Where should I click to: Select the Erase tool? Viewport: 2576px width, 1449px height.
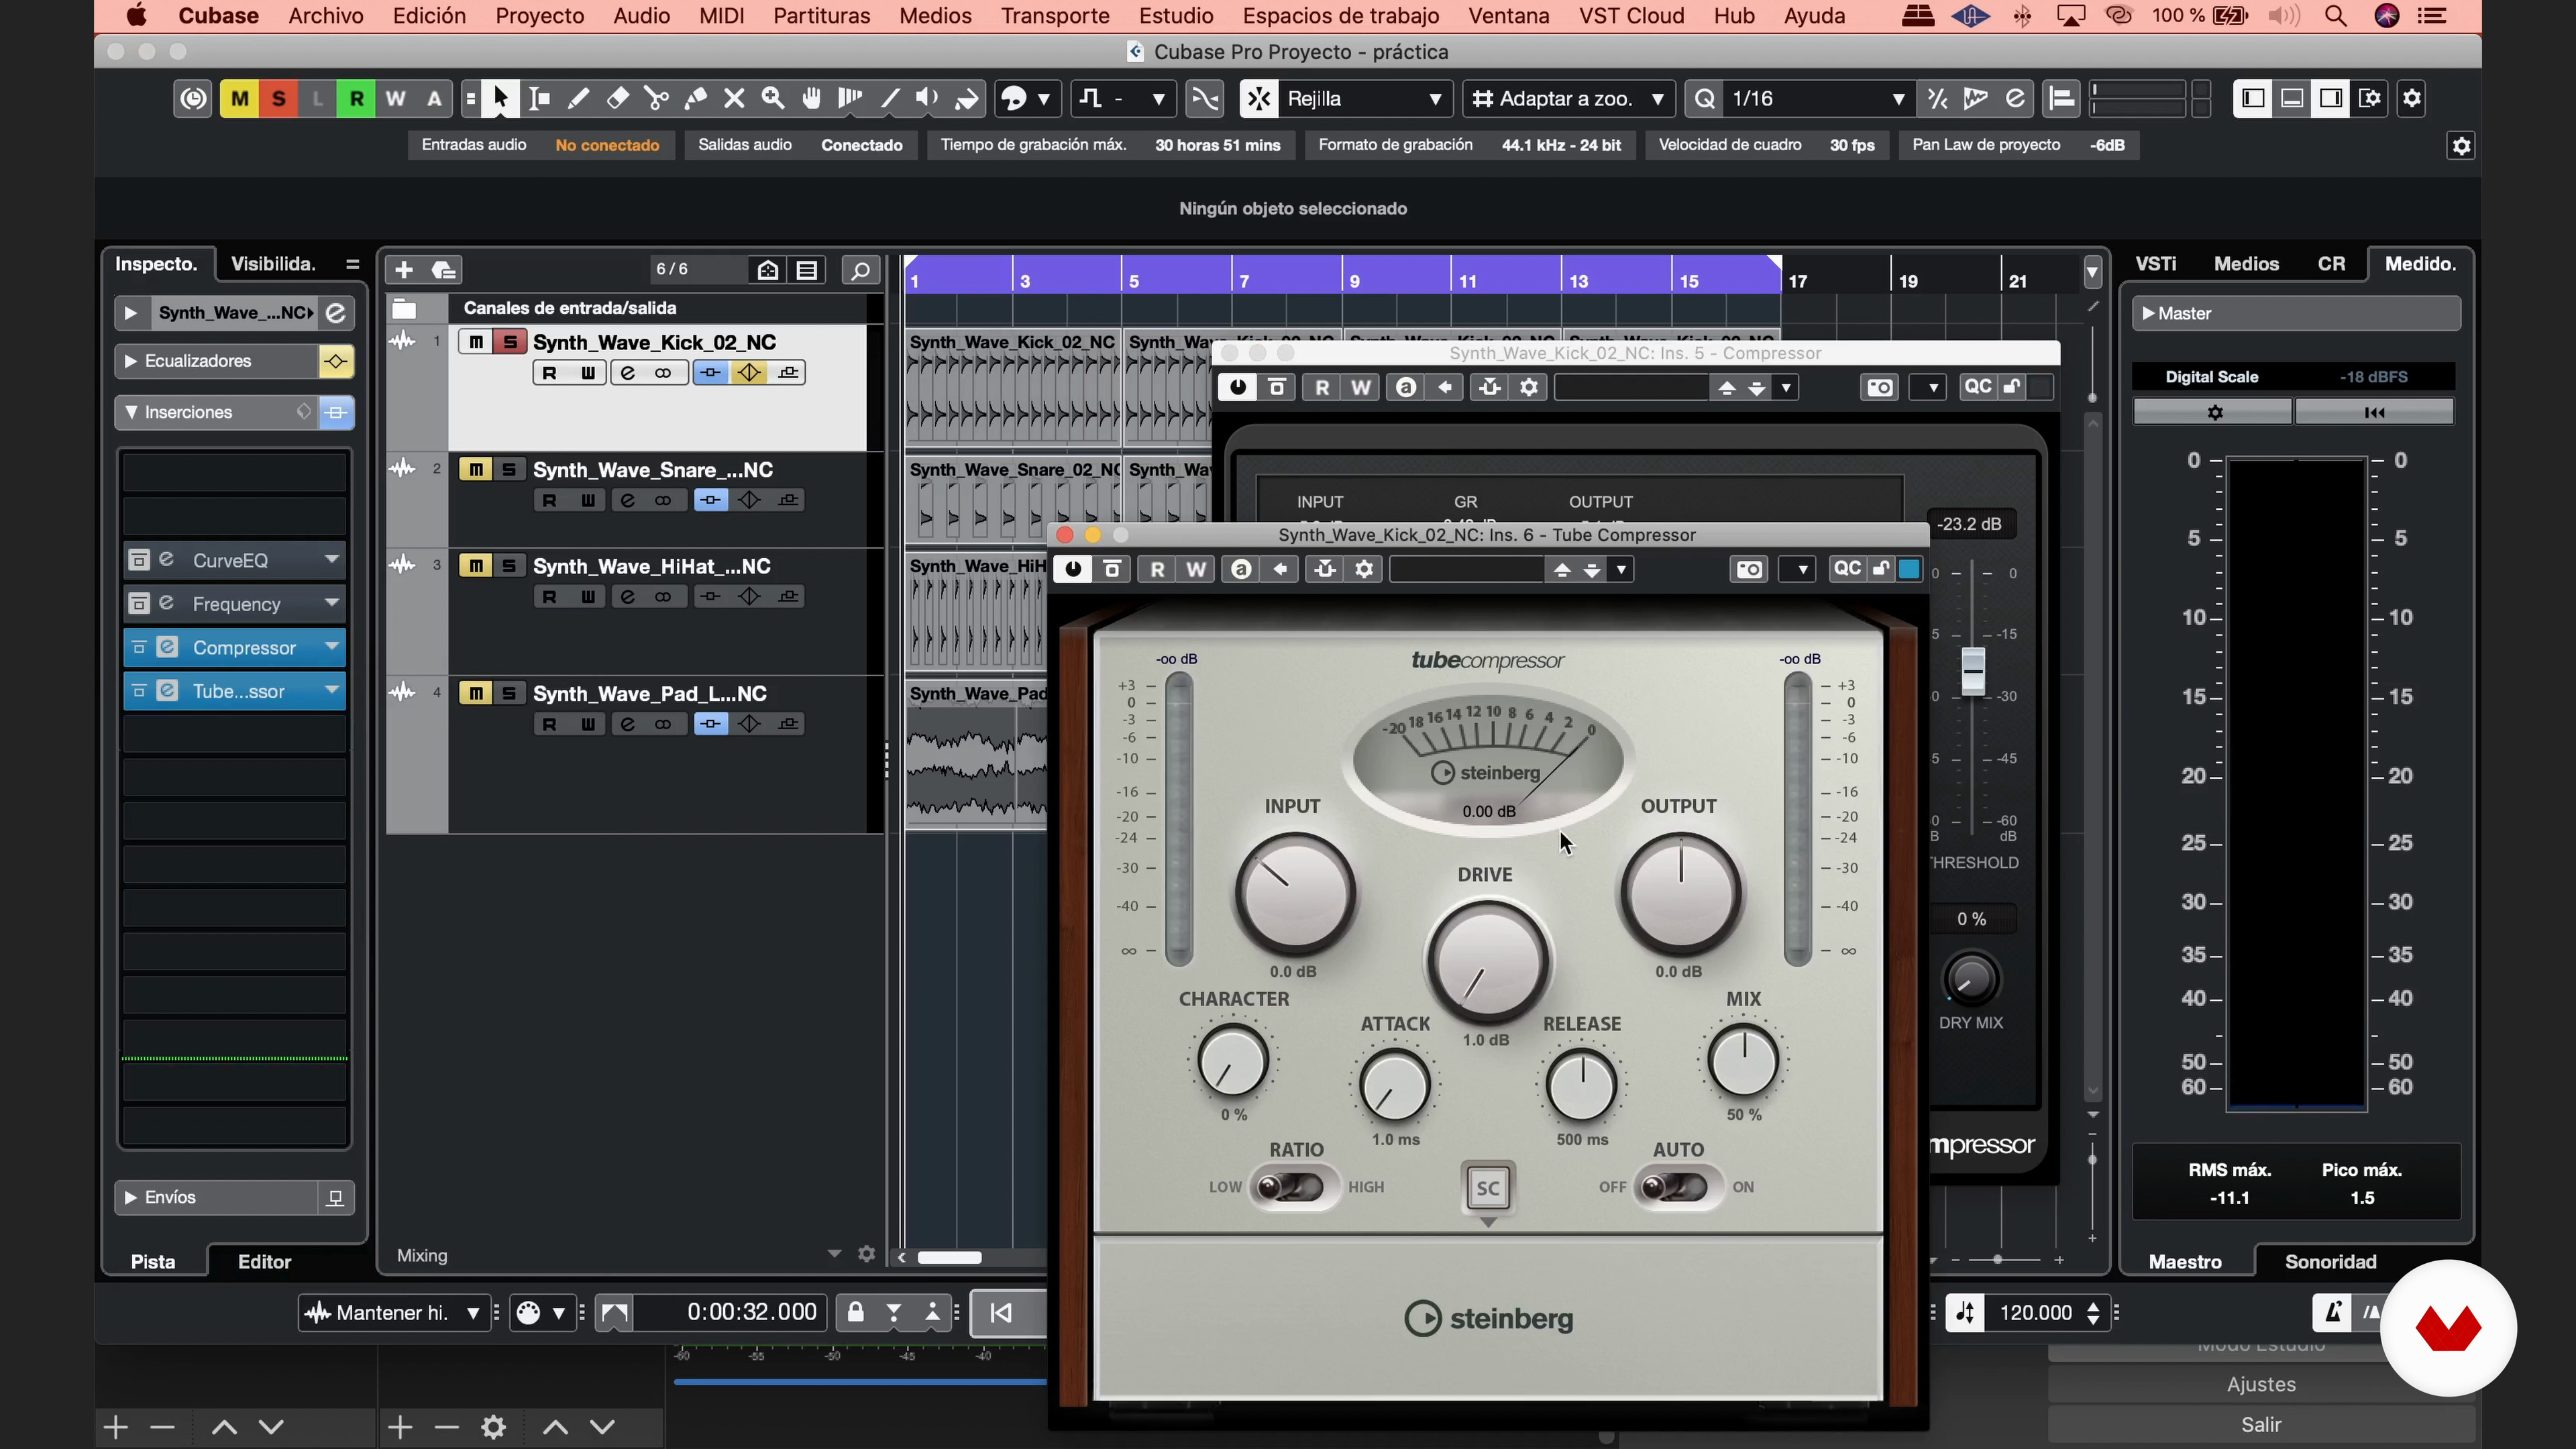617,98
